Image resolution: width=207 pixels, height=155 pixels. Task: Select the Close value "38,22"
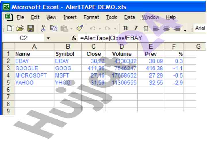click(x=94, y=61)
